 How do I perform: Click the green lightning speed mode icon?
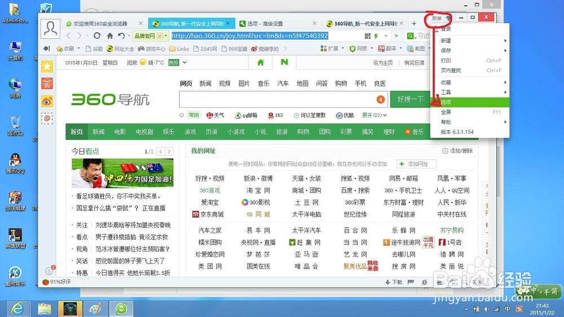[x=376, y=36]
